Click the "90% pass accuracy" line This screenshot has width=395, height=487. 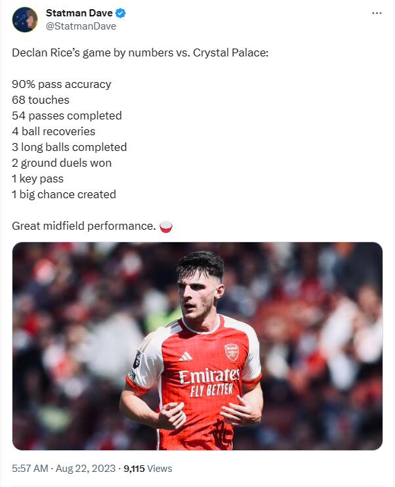point(62,84)
